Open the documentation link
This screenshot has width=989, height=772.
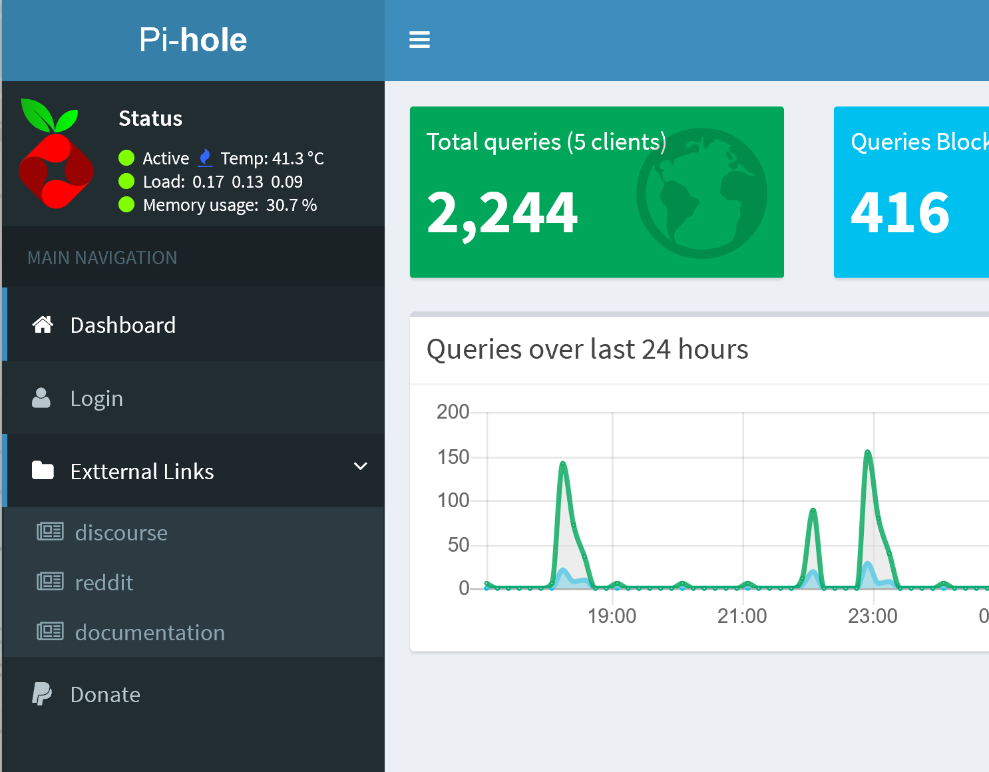tap(150, 632)
